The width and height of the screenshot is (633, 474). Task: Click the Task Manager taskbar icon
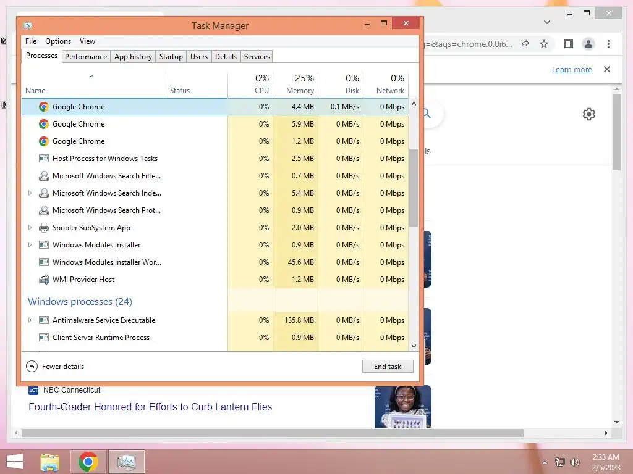tap(127, 462)
